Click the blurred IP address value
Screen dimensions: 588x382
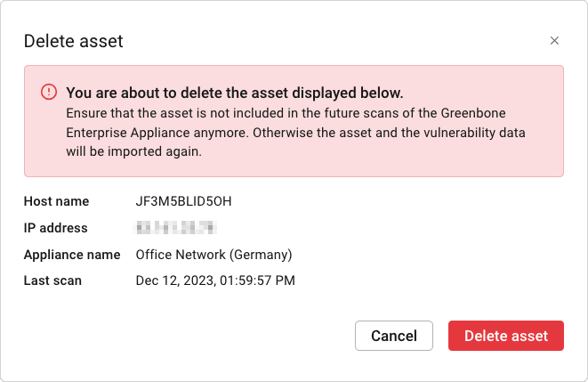pos(175,228)
